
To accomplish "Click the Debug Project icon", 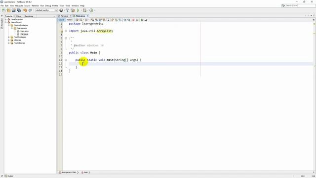I will coord(84,10).
